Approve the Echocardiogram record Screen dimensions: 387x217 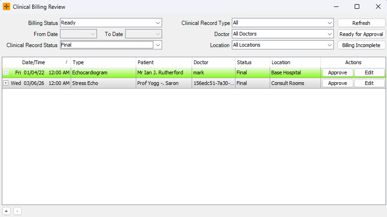[x=338, y=72]
